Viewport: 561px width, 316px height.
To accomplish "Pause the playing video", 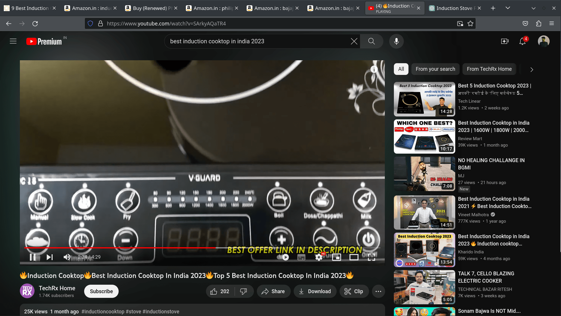I will pos(33,257).
